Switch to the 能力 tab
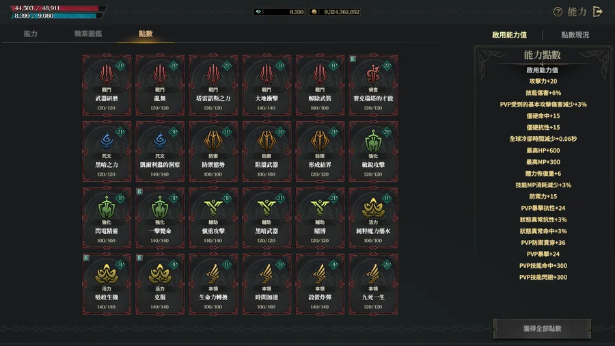Screen dimensions: 615x346 31,34
